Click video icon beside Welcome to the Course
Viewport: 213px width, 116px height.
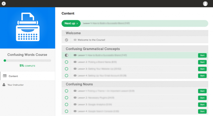[x=75, y=40]
